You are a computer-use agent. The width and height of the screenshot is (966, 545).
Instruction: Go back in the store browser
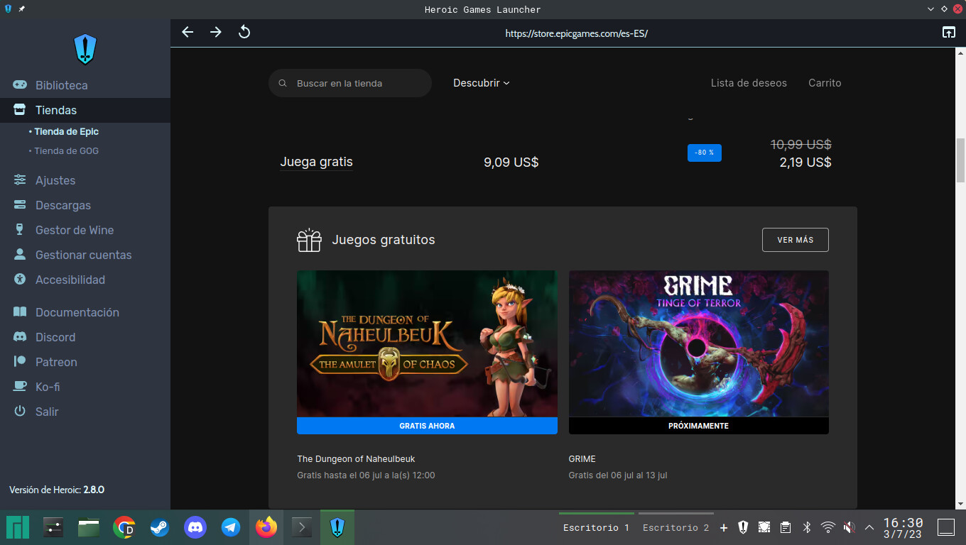(188, 32)
